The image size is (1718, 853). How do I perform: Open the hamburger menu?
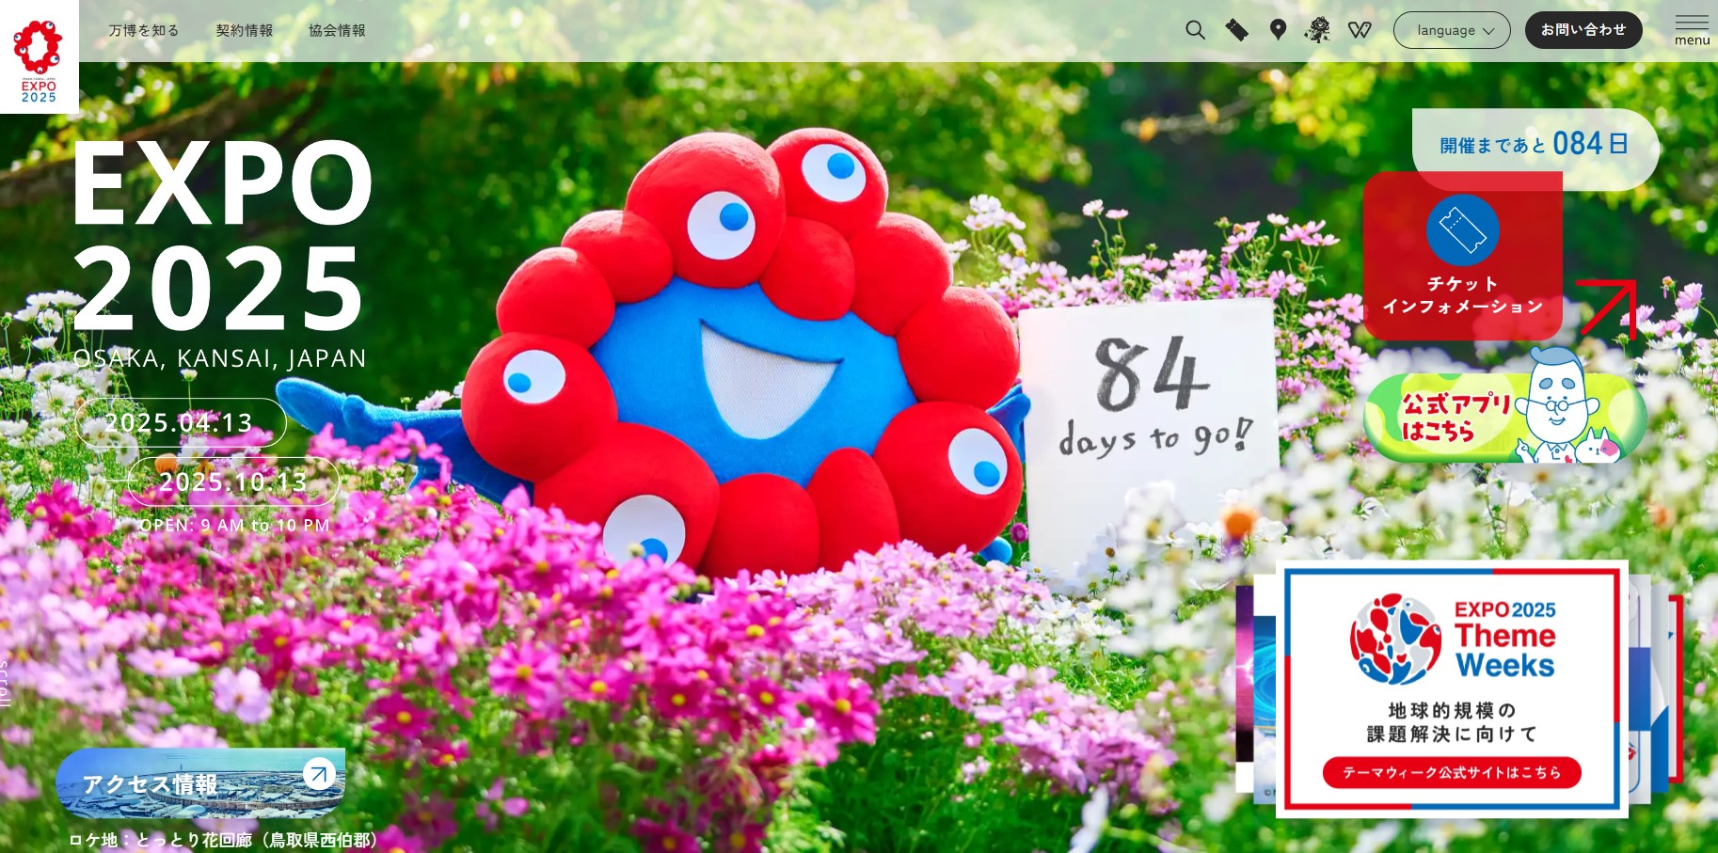[1692, 29]
